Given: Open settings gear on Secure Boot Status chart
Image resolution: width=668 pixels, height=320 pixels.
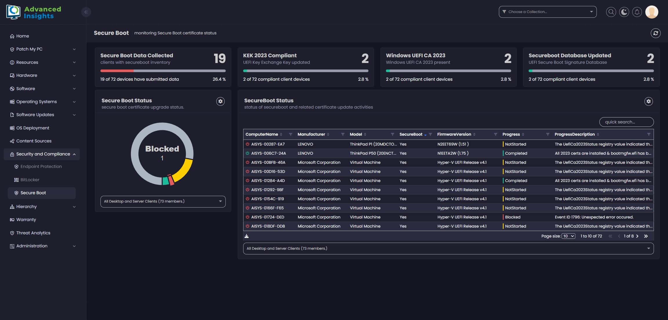Looking at the screenshot, I should (220, 101).
